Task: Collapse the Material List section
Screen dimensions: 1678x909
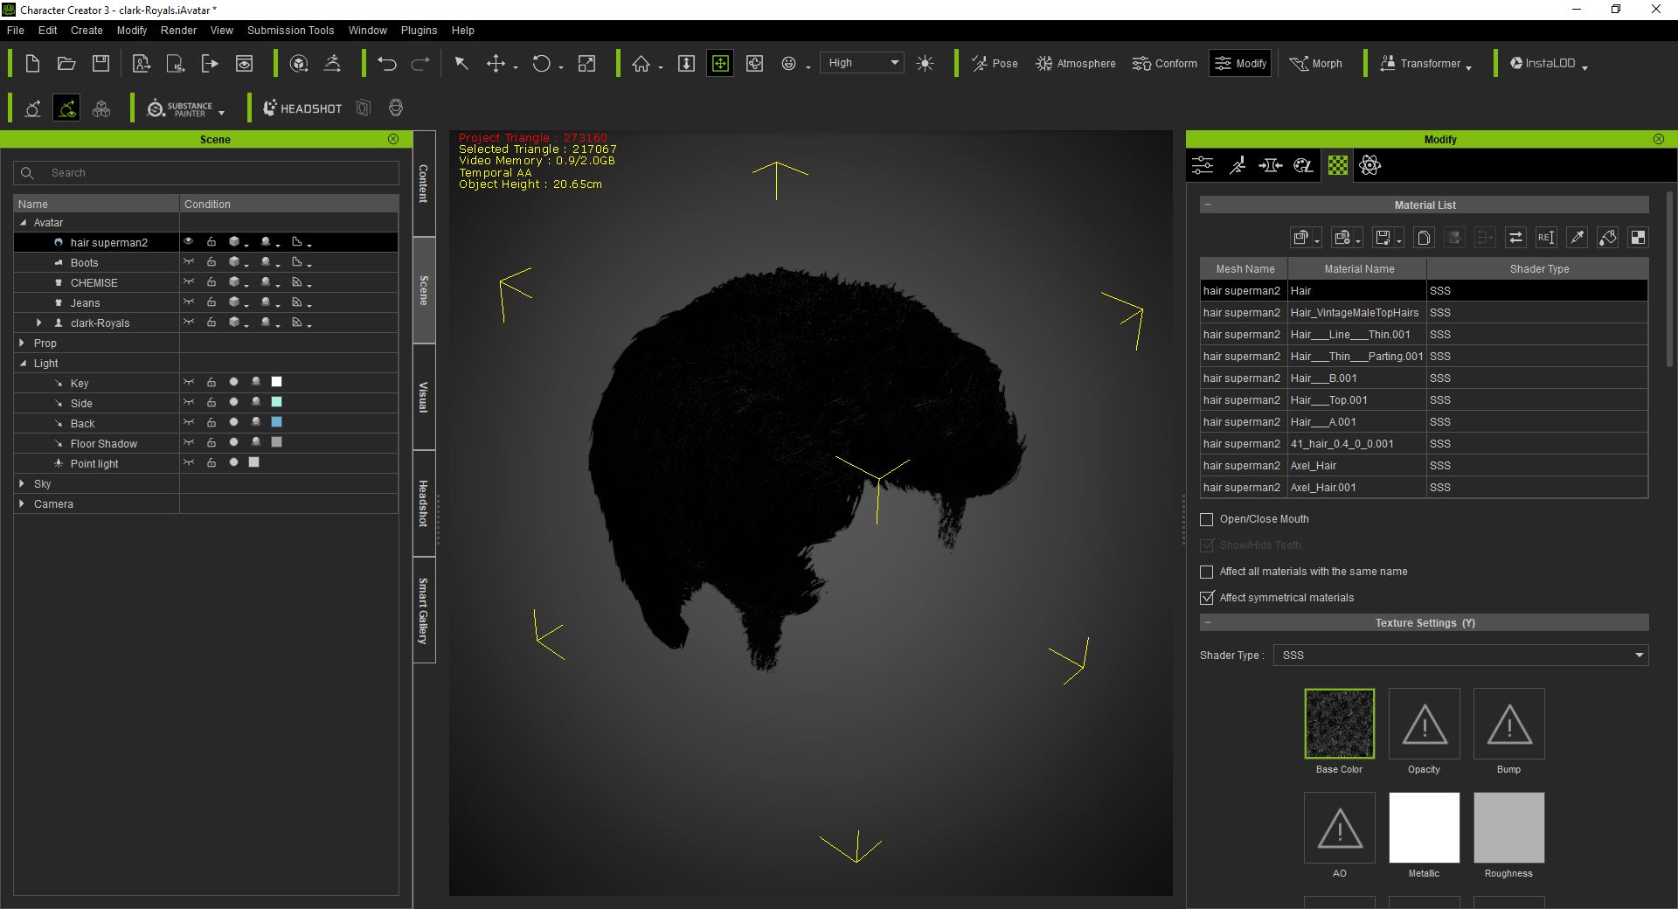Action: tap(1207, 205)
